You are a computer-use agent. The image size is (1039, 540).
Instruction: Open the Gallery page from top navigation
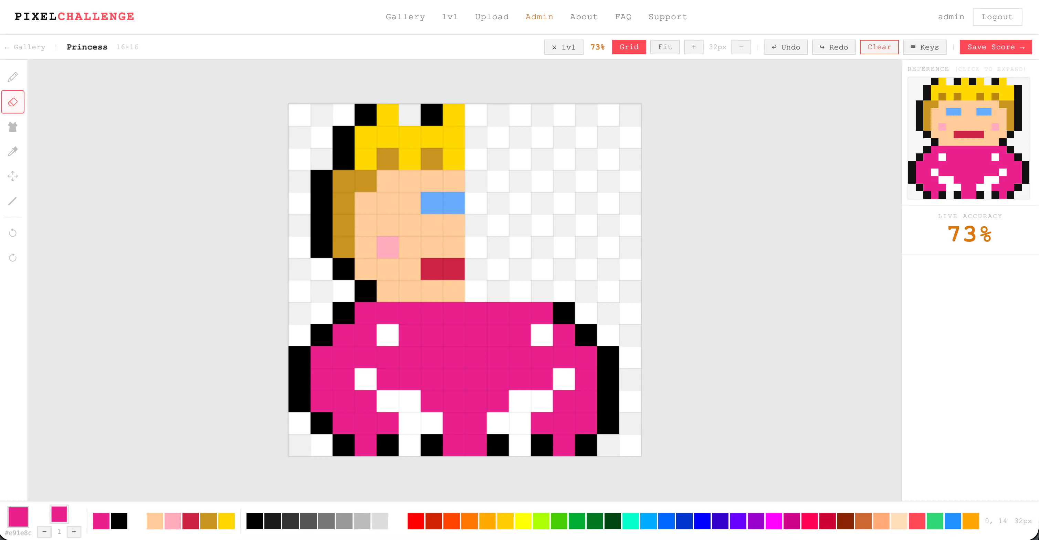pos(405,17)
